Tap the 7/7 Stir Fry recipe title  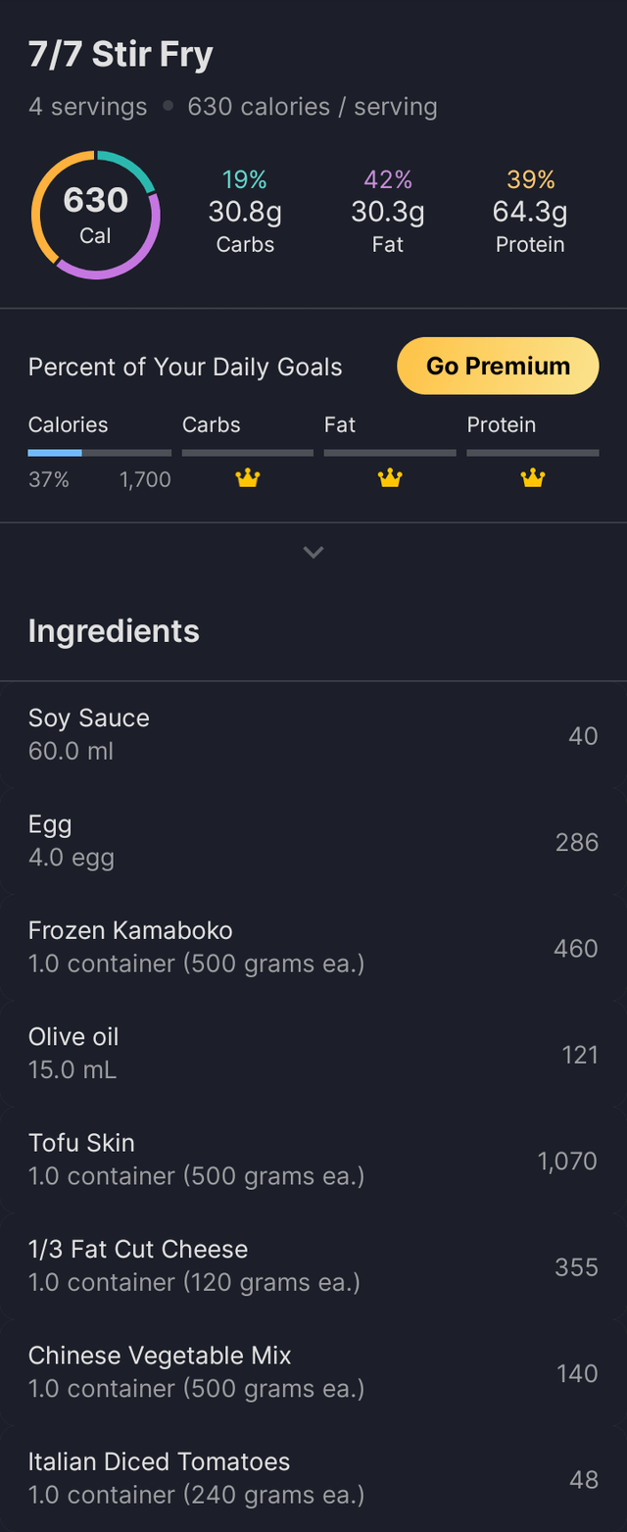[x=121, y=56]
